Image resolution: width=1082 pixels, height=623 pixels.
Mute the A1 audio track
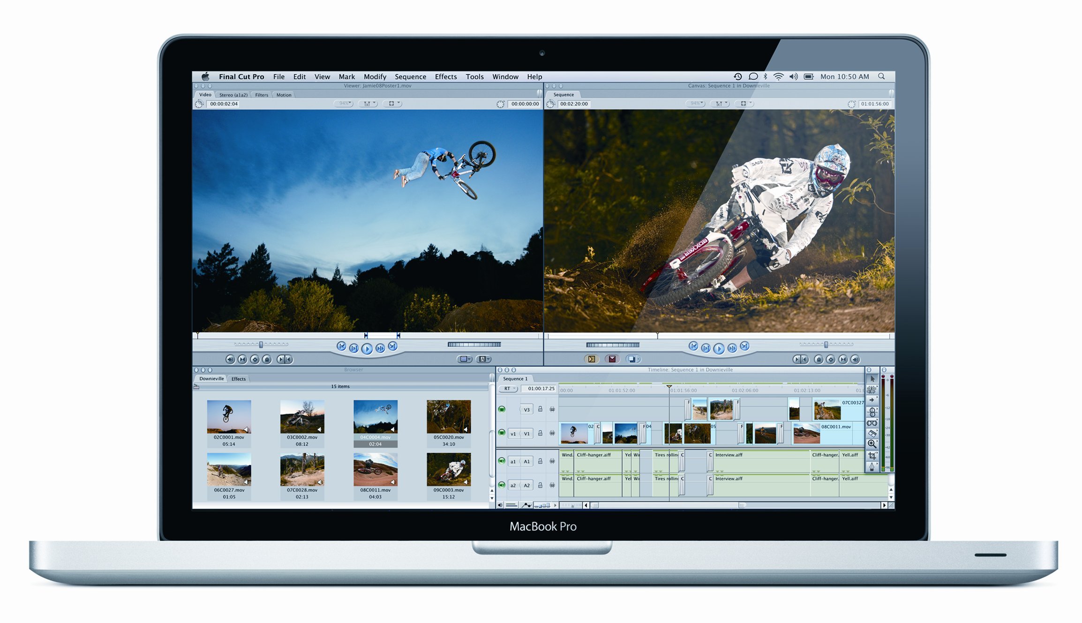[x=502, y=461]
